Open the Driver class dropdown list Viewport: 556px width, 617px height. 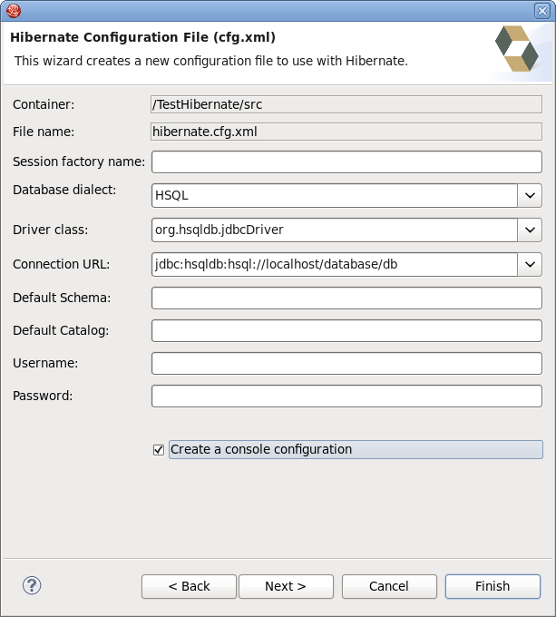click(530, 230)
